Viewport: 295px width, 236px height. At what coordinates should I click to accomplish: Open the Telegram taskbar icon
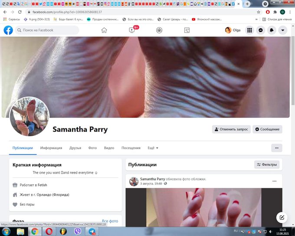tap(92, 231)
